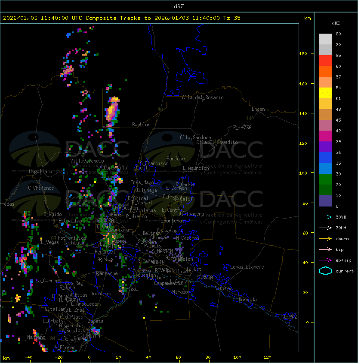Click the 'La_Carrera' map label
The height and width of the screenshot is (363, 358).
(x=49, y=281)
